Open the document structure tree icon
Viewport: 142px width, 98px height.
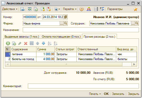pos(89,9)
